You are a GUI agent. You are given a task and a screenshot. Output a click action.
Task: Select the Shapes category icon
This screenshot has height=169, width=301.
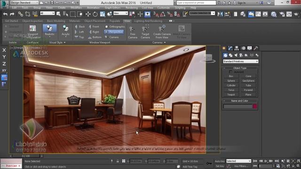tap(230, 55)
